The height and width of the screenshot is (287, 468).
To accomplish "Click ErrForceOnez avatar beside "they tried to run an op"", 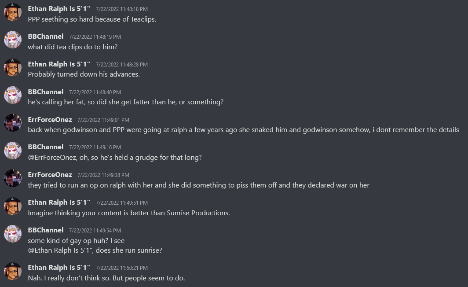I will pos(13,178).
